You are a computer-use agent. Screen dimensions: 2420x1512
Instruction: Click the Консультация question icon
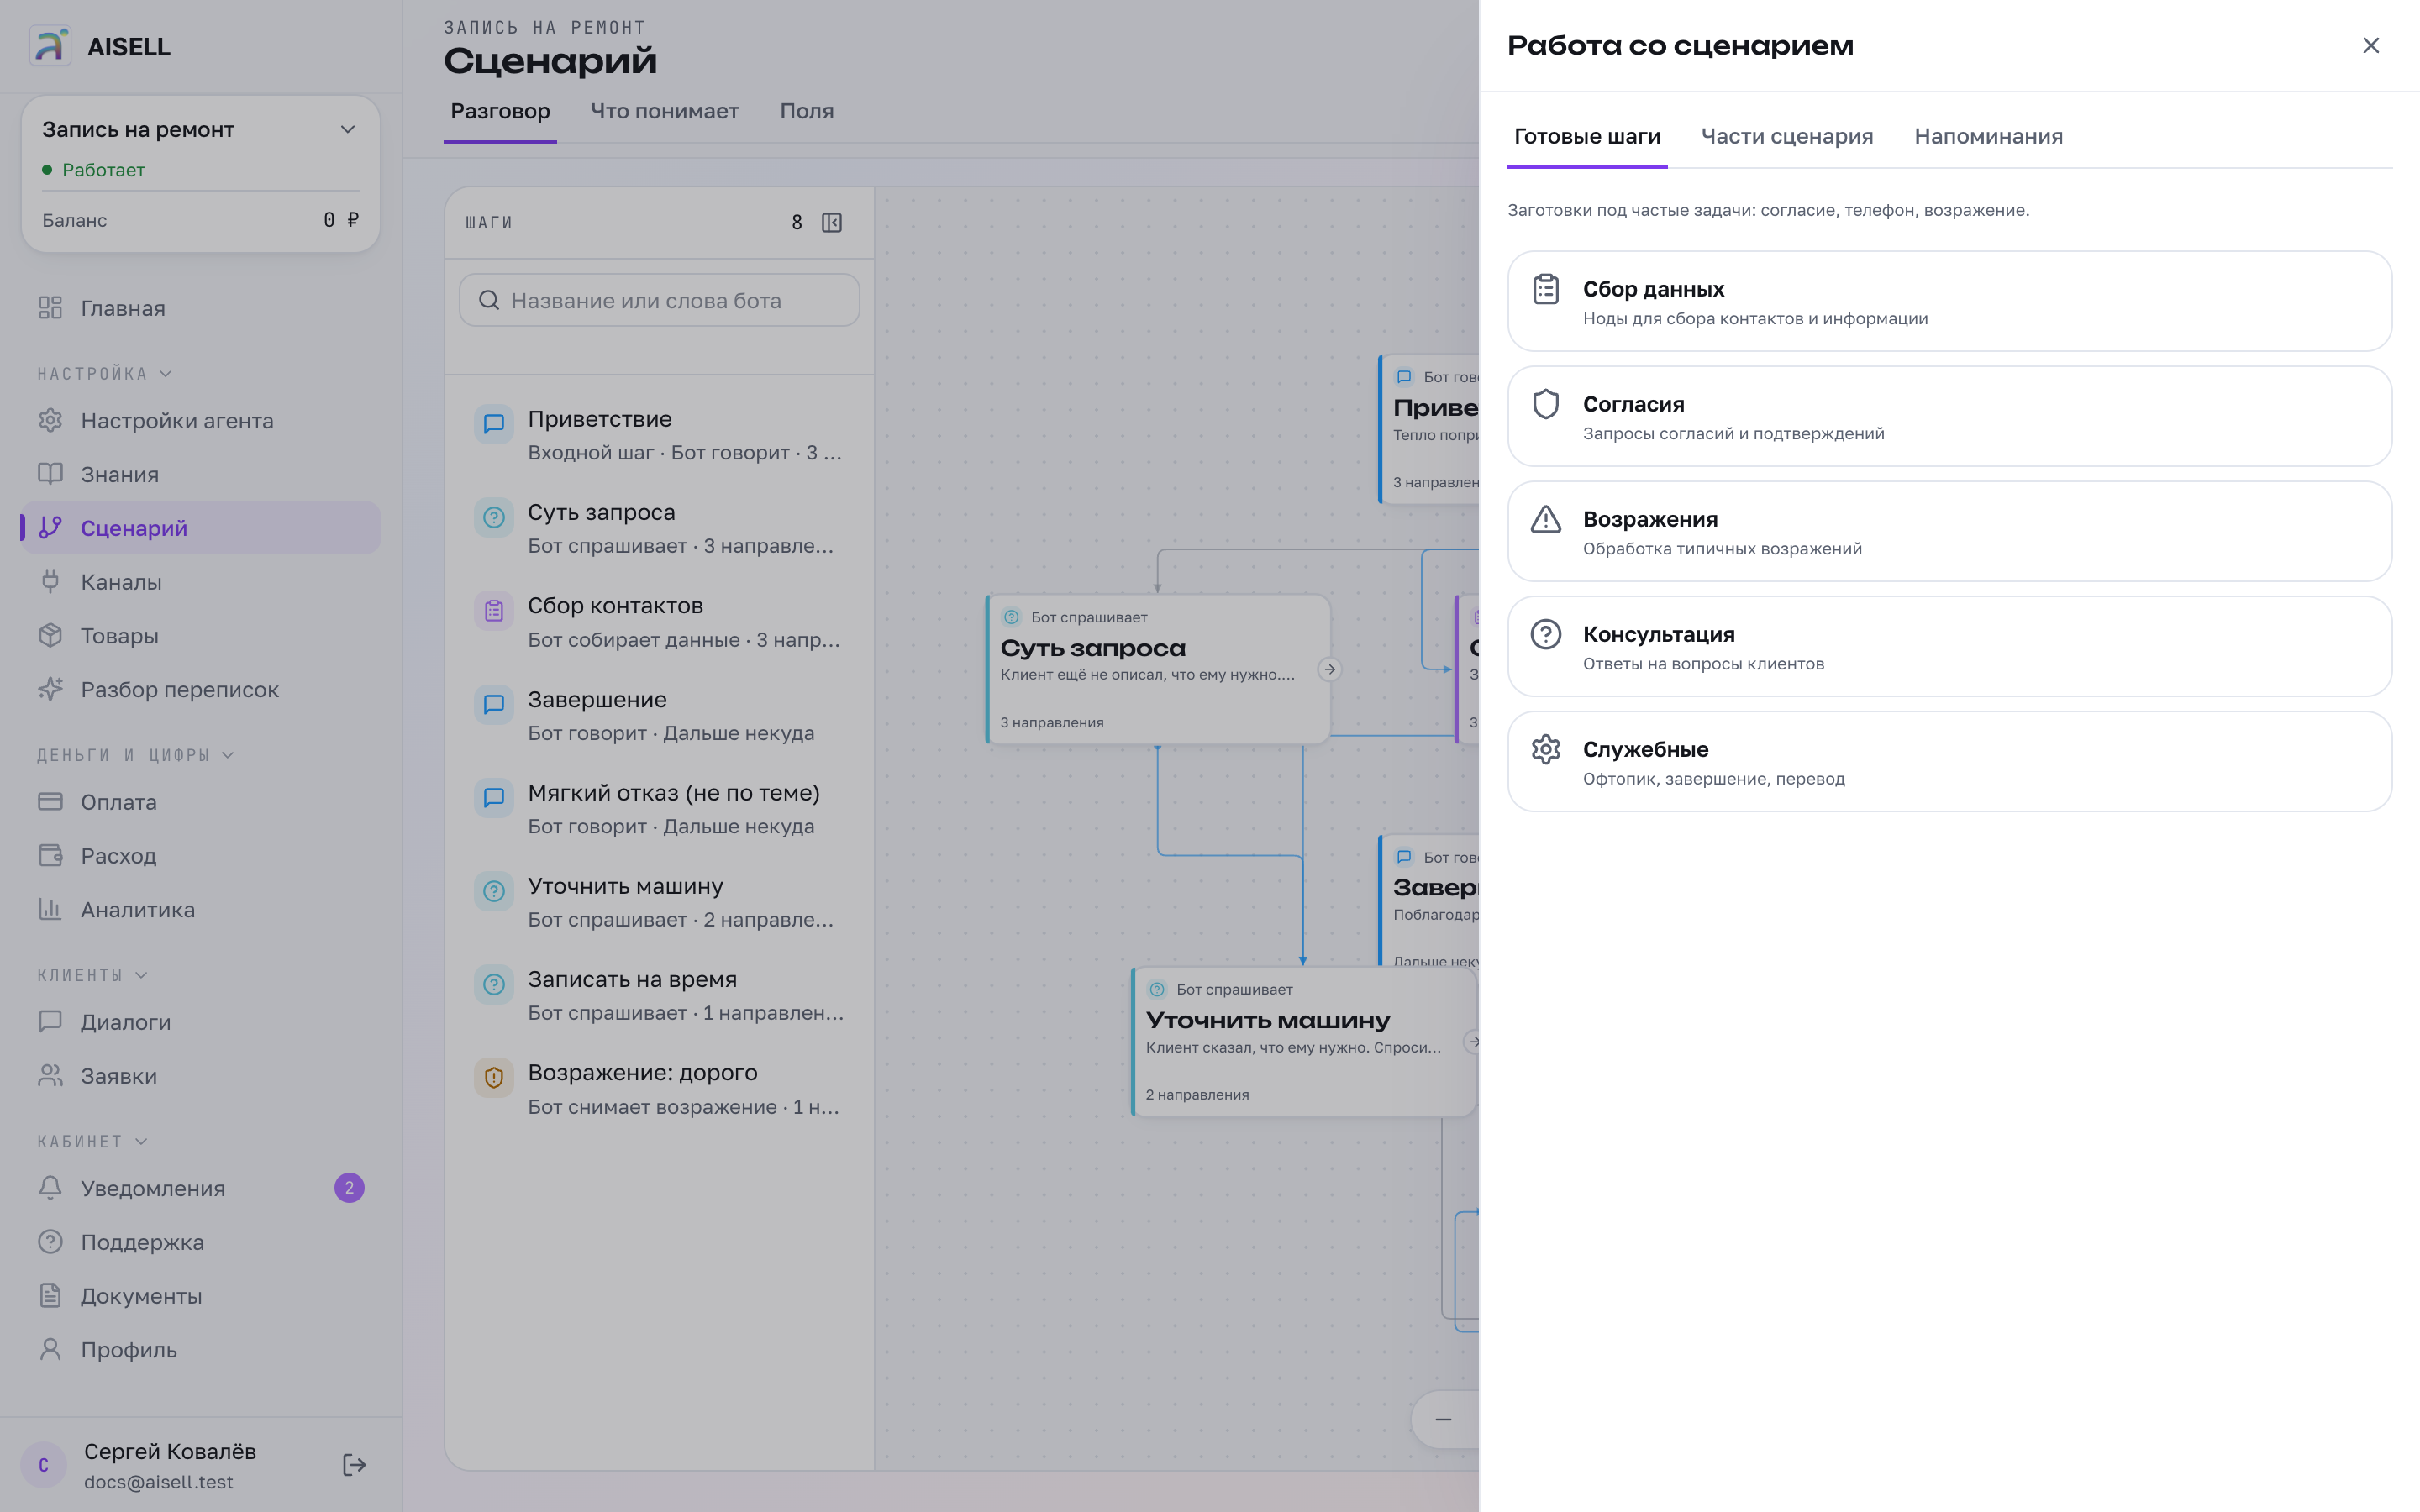coord(1546,634)
